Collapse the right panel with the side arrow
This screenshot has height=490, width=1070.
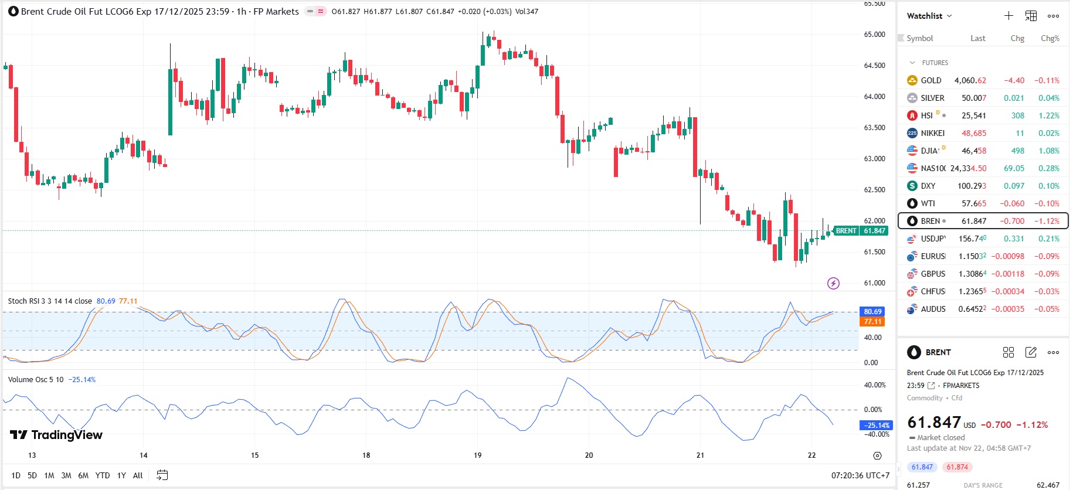click(898, 468)
